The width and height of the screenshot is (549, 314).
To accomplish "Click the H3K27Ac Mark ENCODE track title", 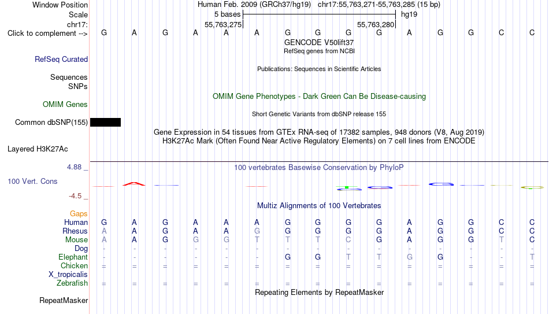I will point(319,141).
